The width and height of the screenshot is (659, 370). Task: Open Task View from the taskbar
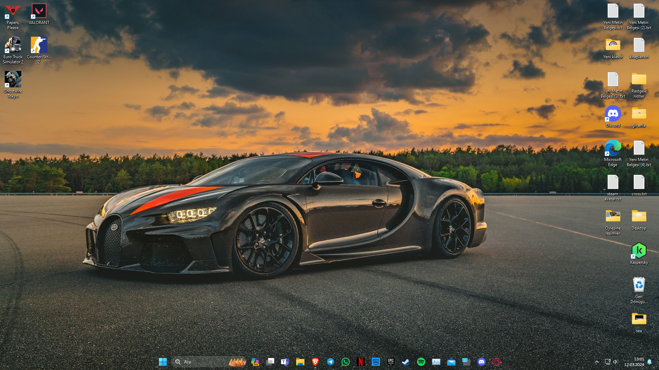click(x=270, y=362)
